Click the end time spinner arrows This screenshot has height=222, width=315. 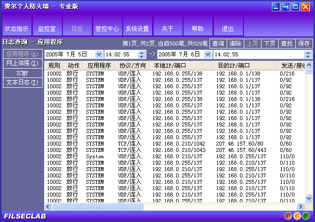(309, 54)
